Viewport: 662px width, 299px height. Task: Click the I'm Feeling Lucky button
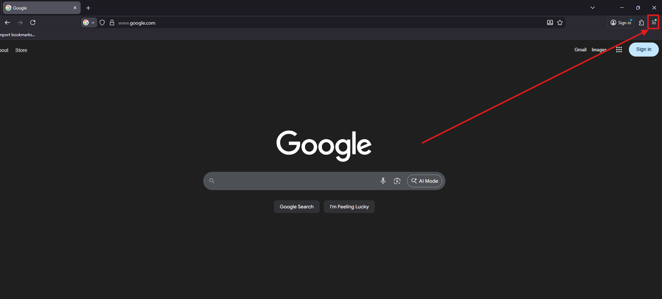(349, 207)
